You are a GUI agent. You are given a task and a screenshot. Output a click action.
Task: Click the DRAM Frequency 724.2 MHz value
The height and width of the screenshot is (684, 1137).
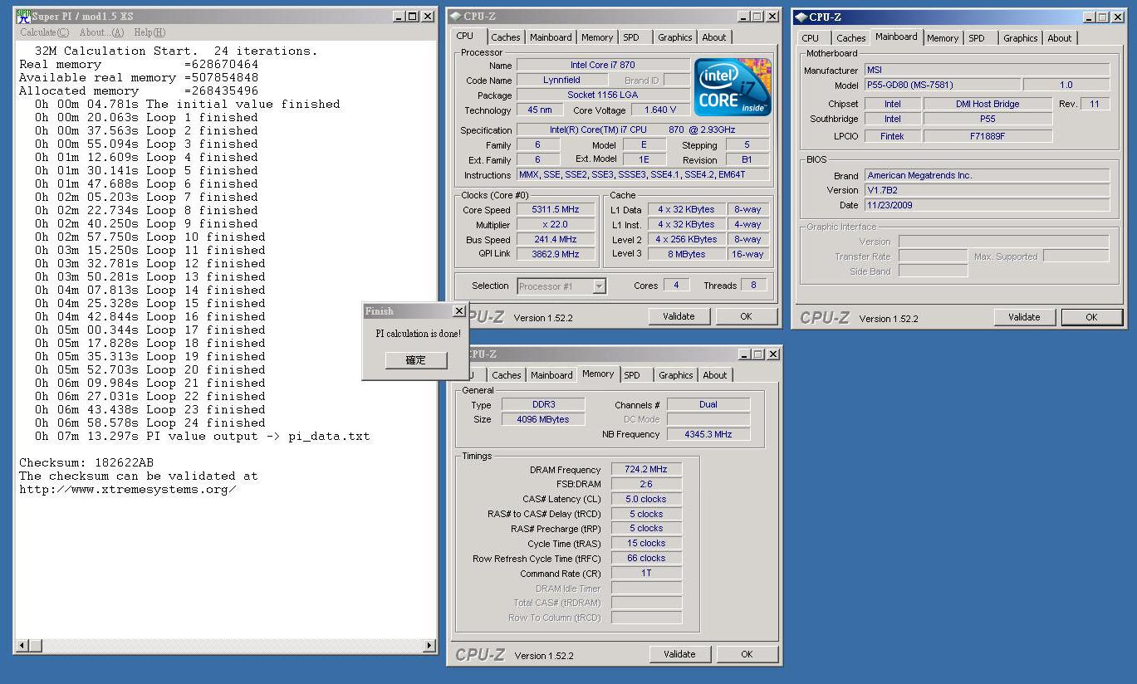[x=646, y=469]
